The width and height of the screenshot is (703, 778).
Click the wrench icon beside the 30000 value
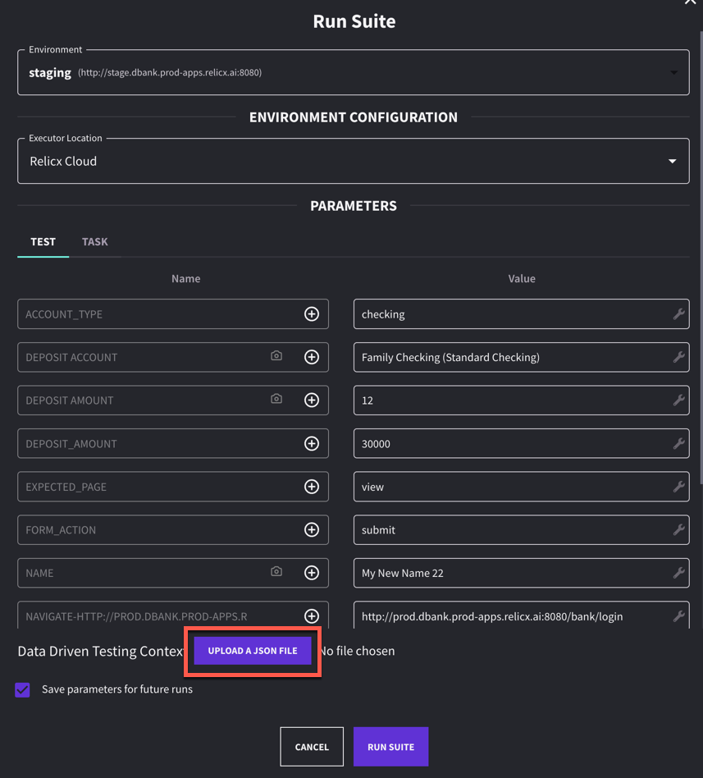(x=678, y=443)
